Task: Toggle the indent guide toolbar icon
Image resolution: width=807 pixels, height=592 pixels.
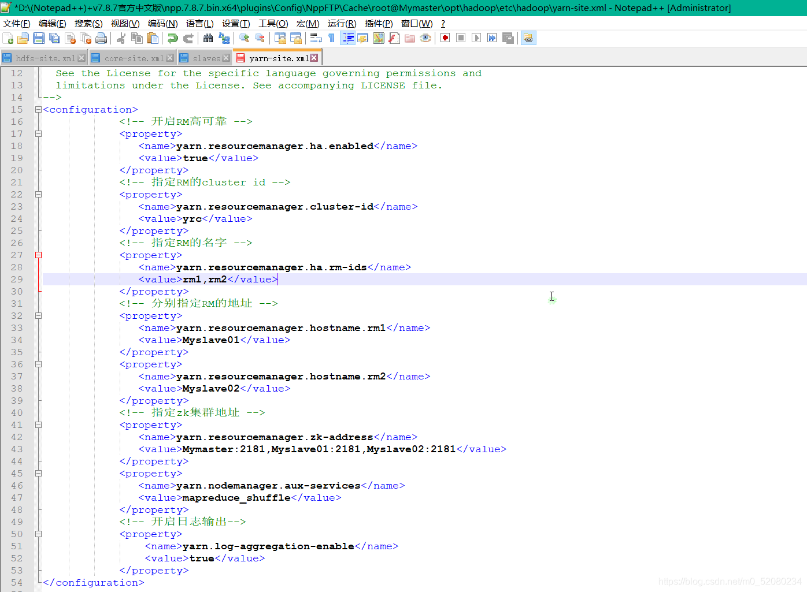Action: pos(348,38)
